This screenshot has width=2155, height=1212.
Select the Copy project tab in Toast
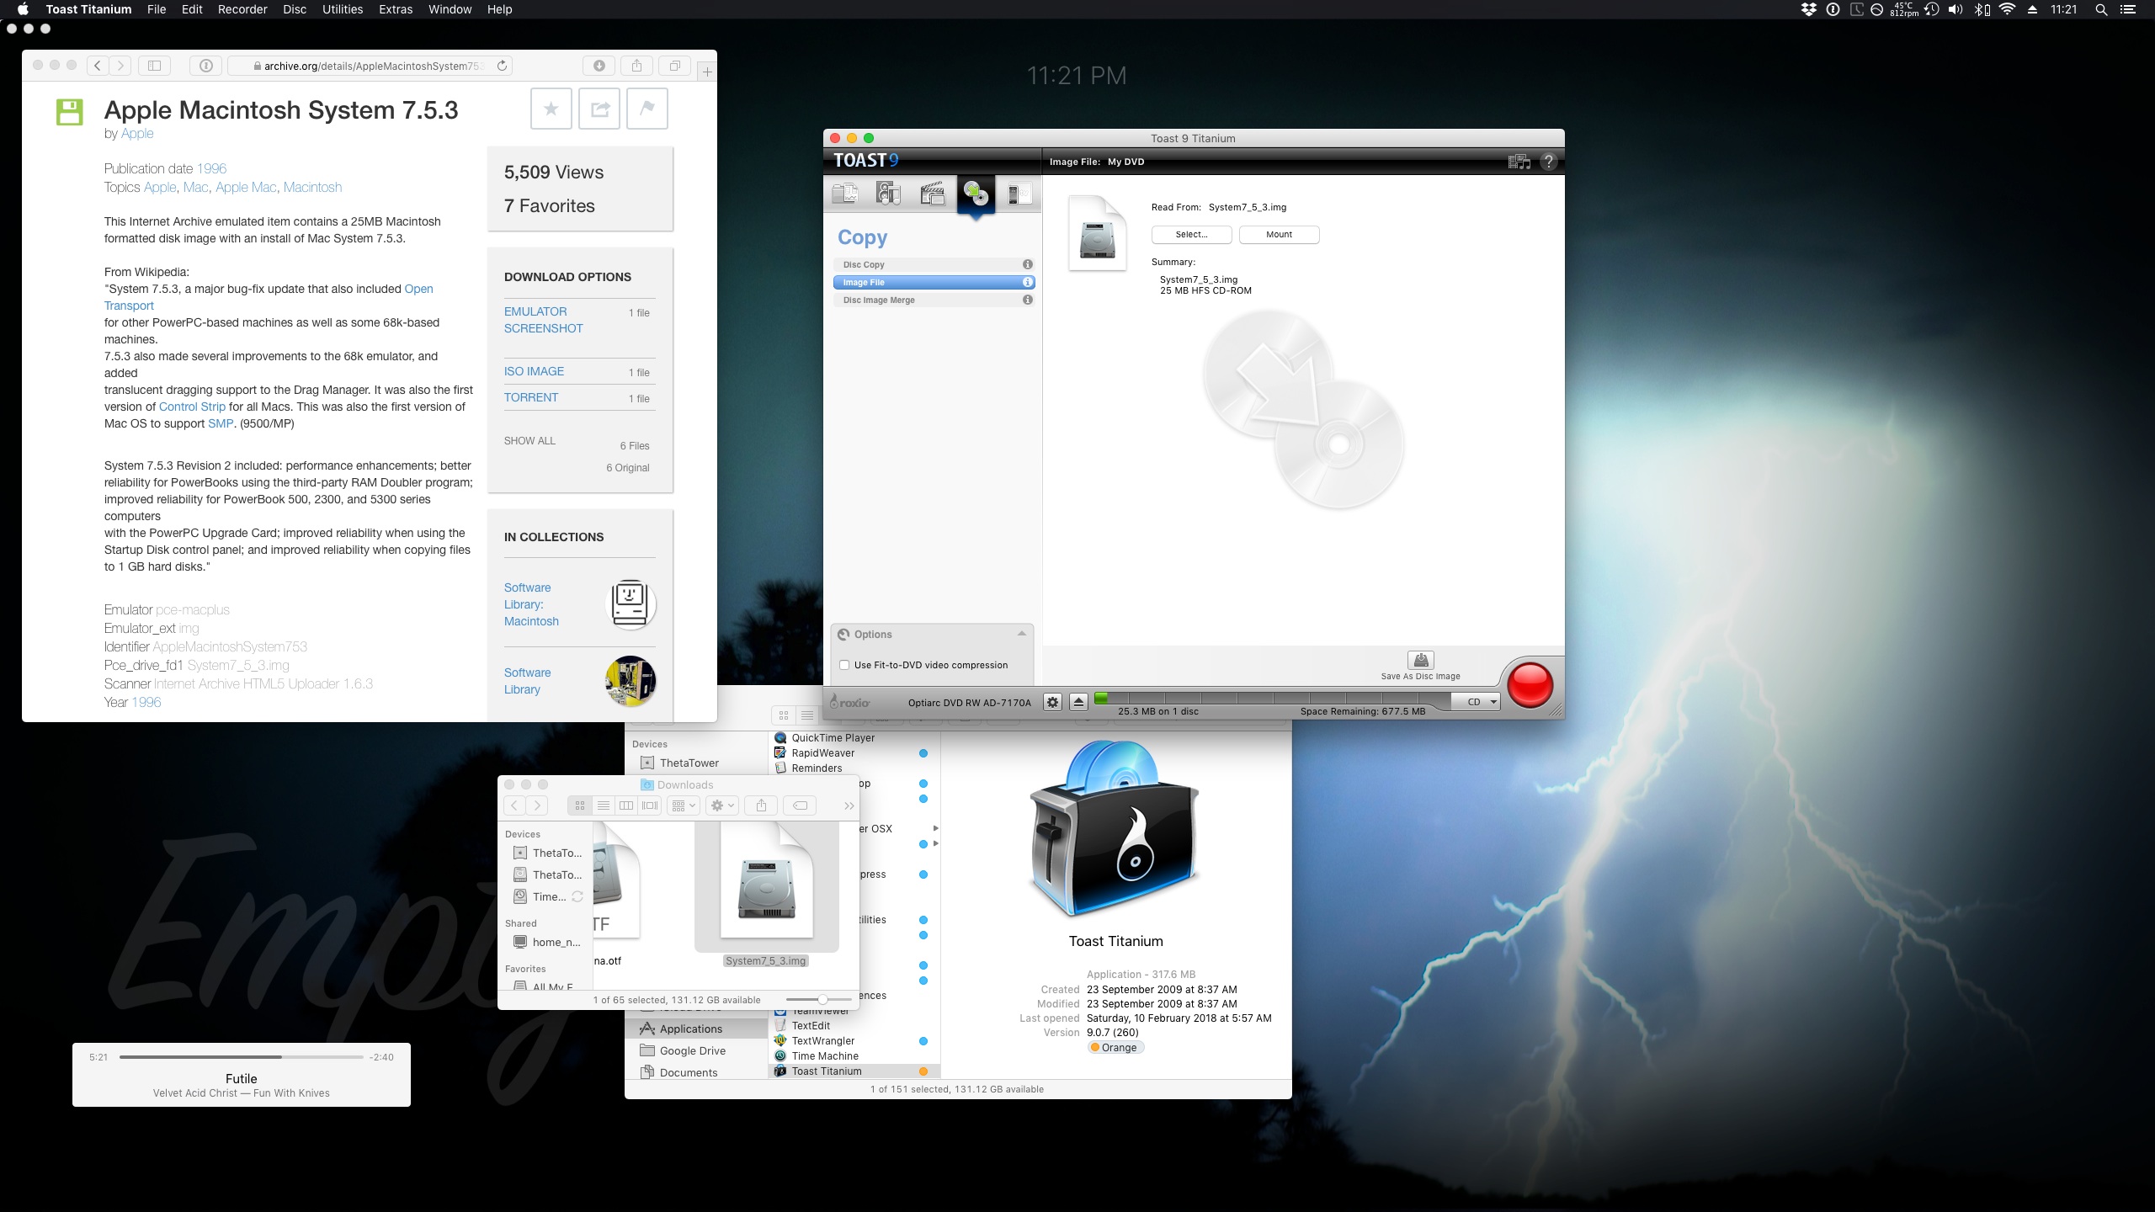click(976, 194)
